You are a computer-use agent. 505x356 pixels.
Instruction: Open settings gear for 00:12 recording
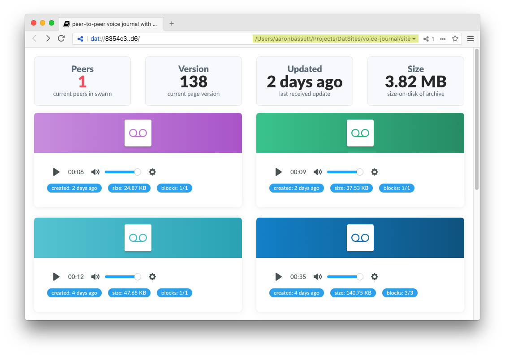point(152,276)
